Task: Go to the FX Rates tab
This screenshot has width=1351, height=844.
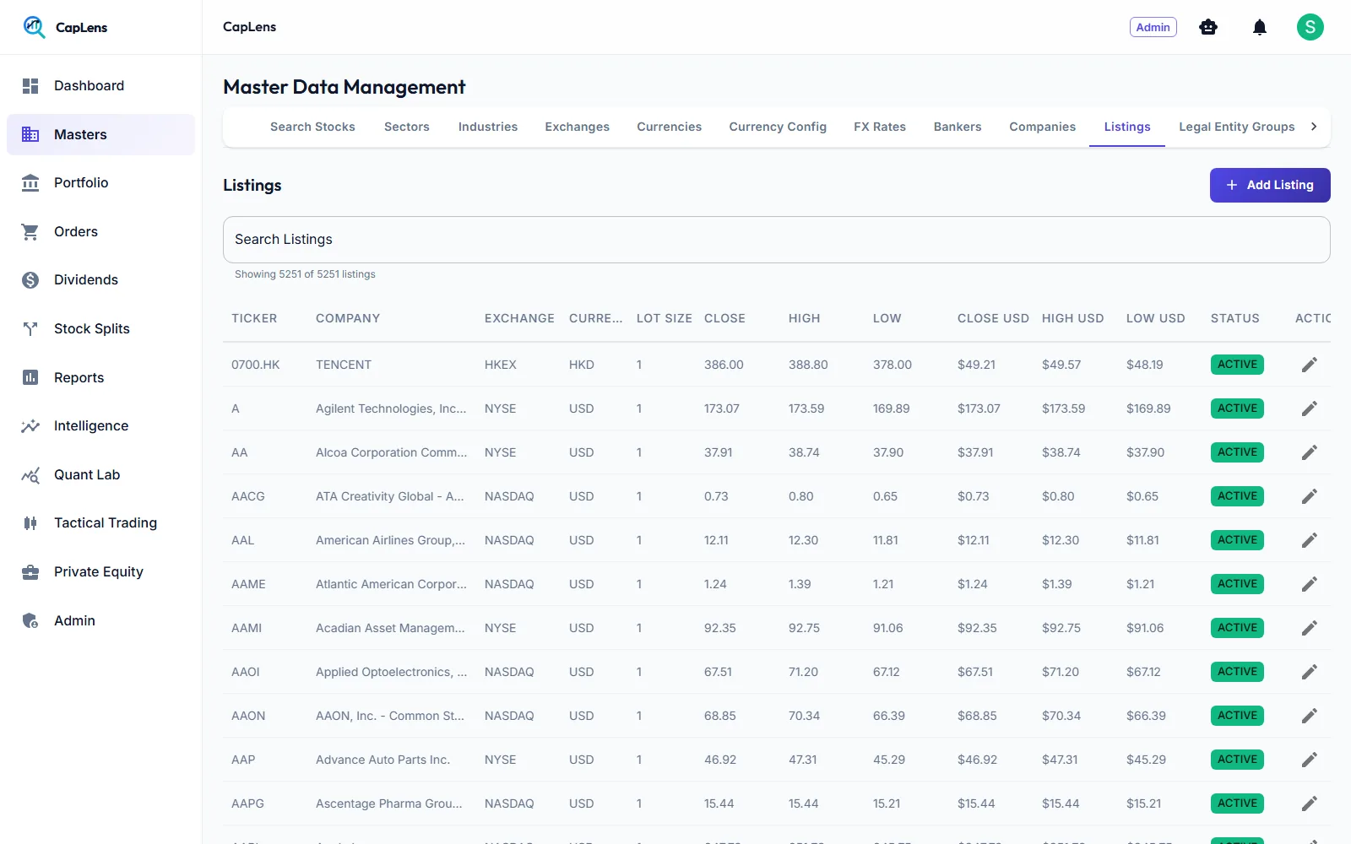Action: [x=880, y=127]
